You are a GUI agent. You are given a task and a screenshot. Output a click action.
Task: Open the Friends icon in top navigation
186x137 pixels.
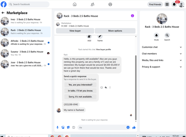tap(93, 4)
